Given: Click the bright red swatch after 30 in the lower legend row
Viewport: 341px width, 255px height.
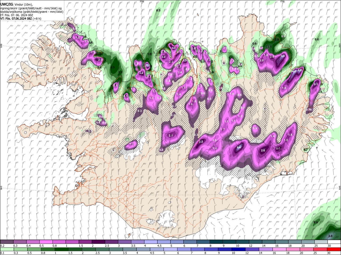Looking at the screenshot, I should pos(334,249).
